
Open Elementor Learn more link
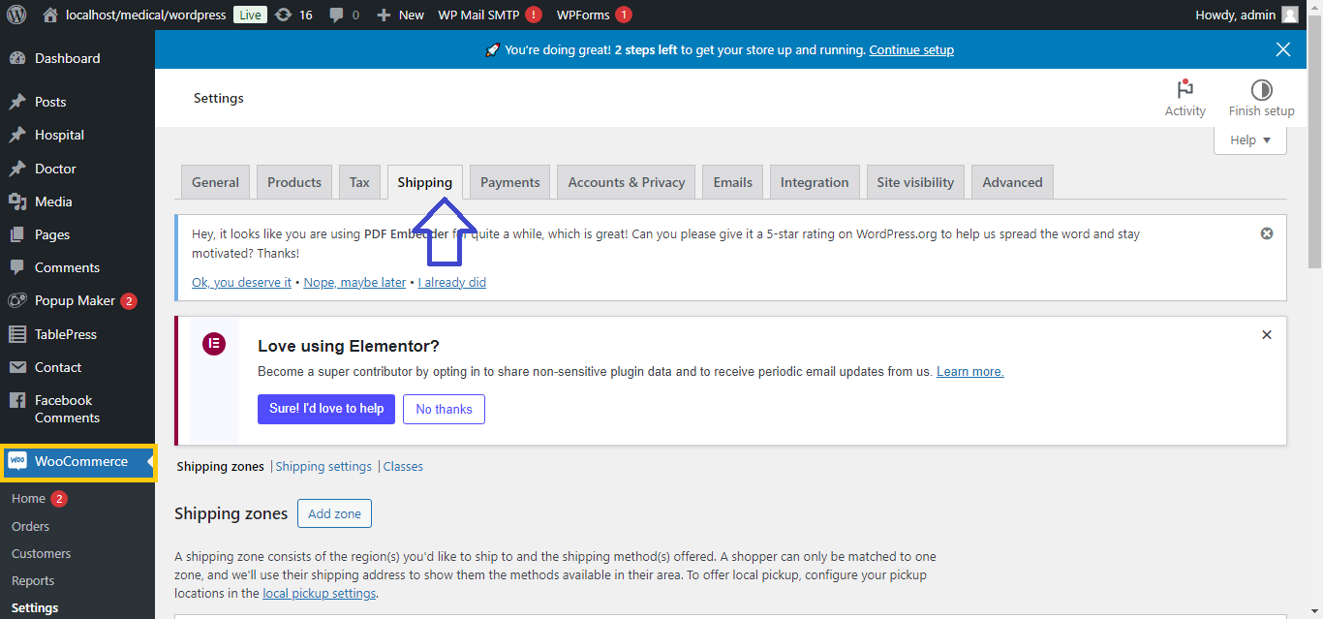pyautogui.click(x=970, y=371)
